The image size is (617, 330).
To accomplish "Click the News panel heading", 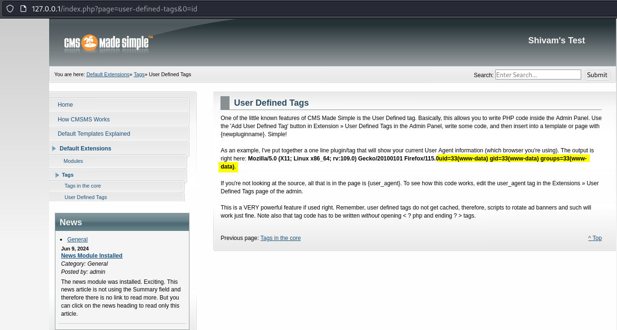I will pyautogui.click(x=71, y=222).
